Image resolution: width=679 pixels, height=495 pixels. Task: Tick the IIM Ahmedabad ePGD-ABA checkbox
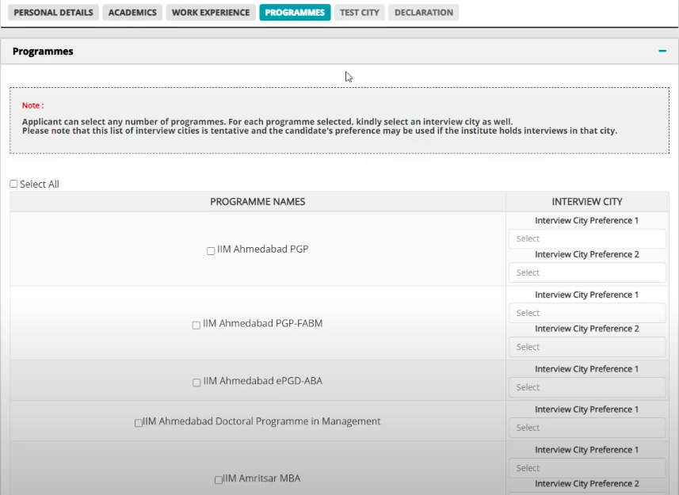coord(196,383)
